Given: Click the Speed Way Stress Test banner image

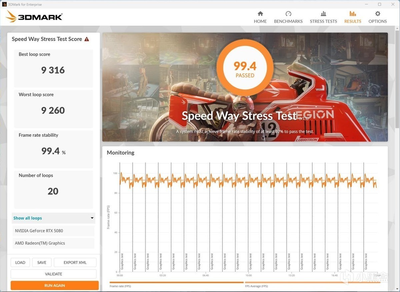Looking at the screenshot, I should (245, 87).
